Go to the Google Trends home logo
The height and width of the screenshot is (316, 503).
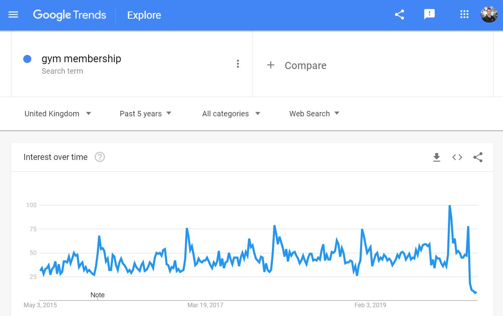click(x=70, y=15)
